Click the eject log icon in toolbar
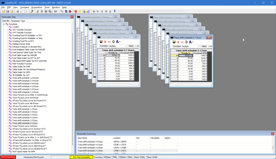 110,11
